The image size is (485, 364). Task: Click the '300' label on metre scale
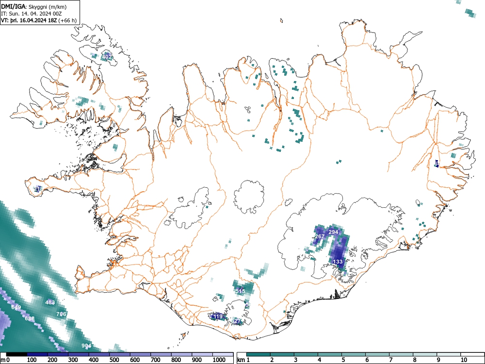[73, 360]
